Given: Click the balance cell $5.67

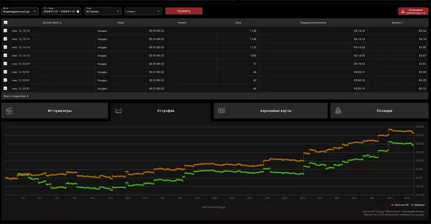Looking at the screenshot, I should click(x=422, y=56).
